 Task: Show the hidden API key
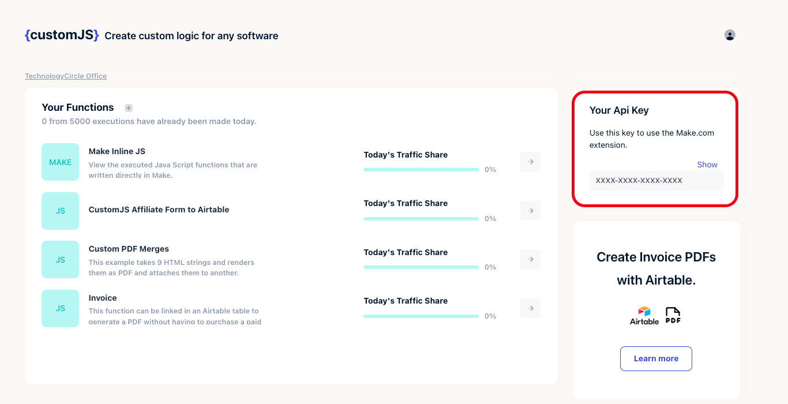(707, 164)
